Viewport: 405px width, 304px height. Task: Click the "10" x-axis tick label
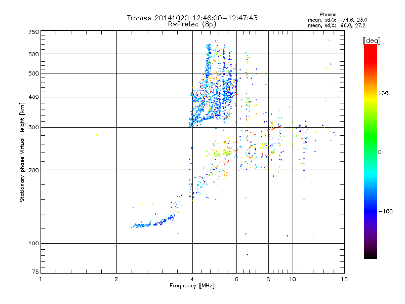[293, 279]
